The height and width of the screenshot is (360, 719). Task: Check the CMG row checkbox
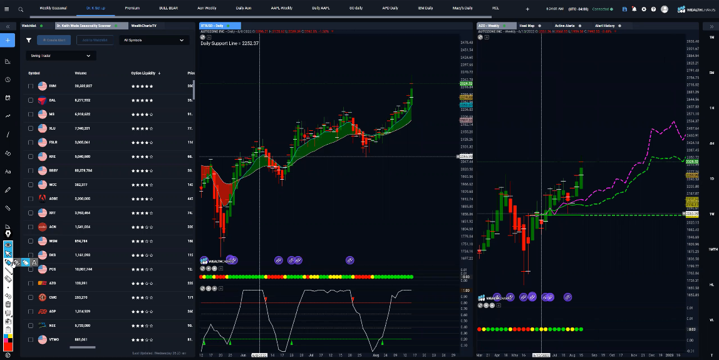tap(31, 297)
